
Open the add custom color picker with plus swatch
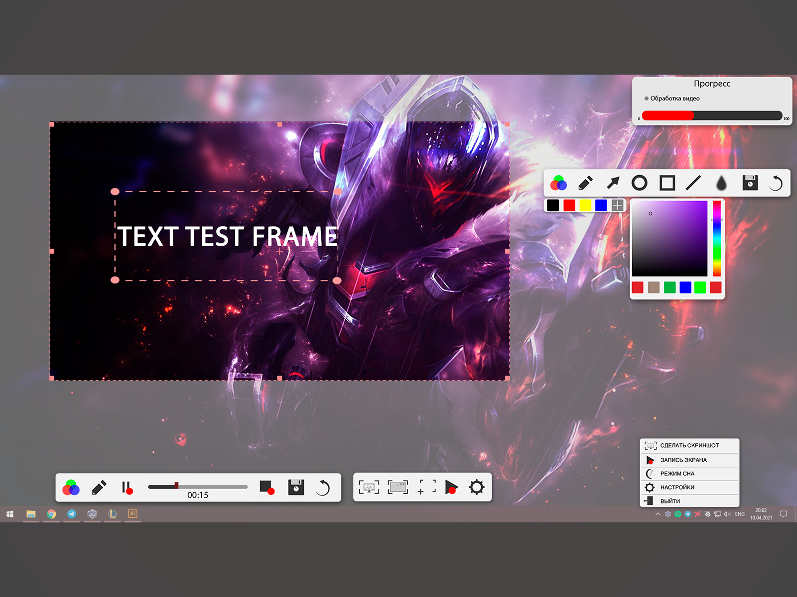tap(617, 204)
